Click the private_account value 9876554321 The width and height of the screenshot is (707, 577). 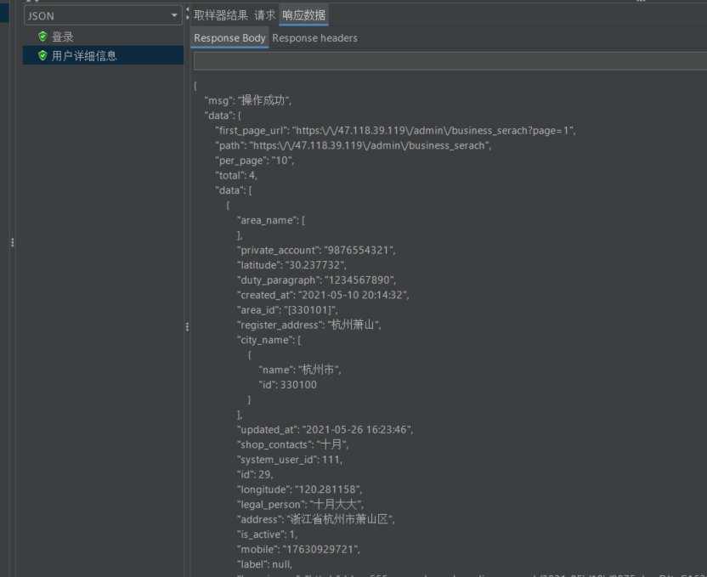[x=359, y=250]
